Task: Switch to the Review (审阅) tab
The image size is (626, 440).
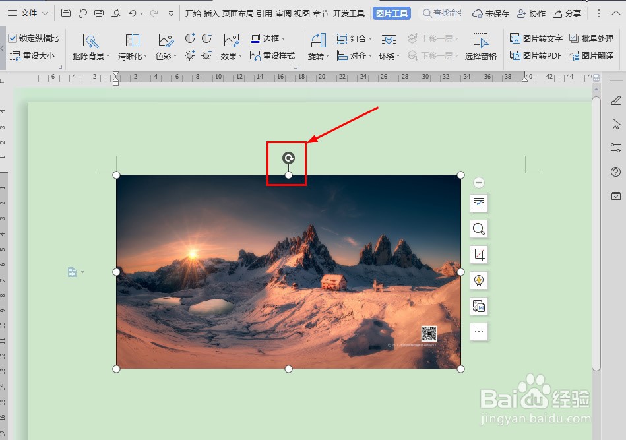Action: click(x=284, y=14)
